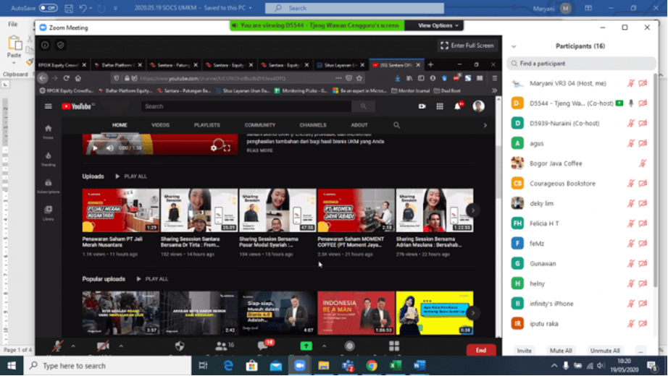Open the trailer video settings gear
This screenshot has height=376, width=668.
pos(214,148)
